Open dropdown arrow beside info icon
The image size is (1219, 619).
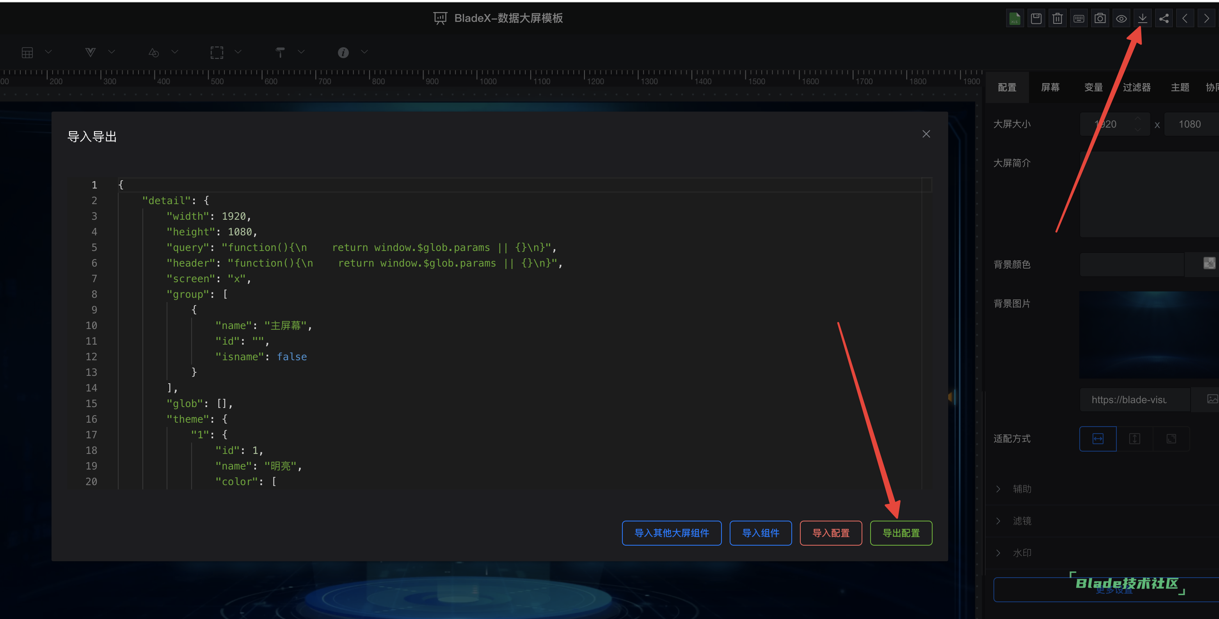click(x=364, y=52)
